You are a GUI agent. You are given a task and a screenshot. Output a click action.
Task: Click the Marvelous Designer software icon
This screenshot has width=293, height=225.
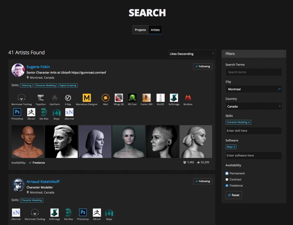pos(87,98)
